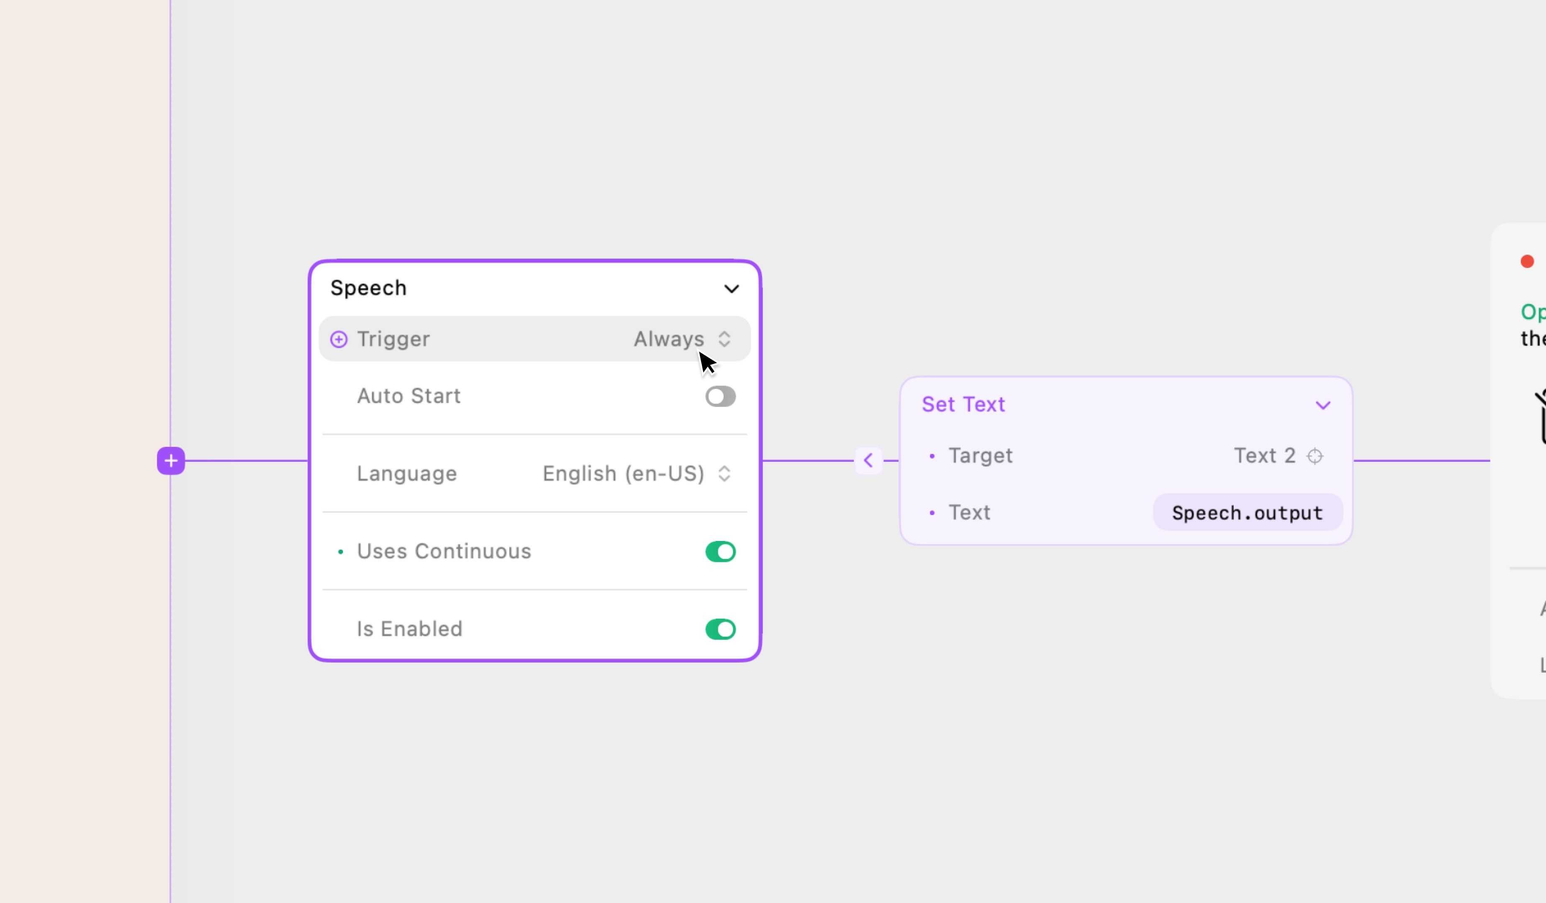Click the Trigger row label
Screen dimensions: 1546x903
(393, 339)
